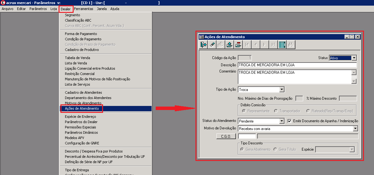Open the Parâmetros menu
374x175 pixels.
(38, 9)
